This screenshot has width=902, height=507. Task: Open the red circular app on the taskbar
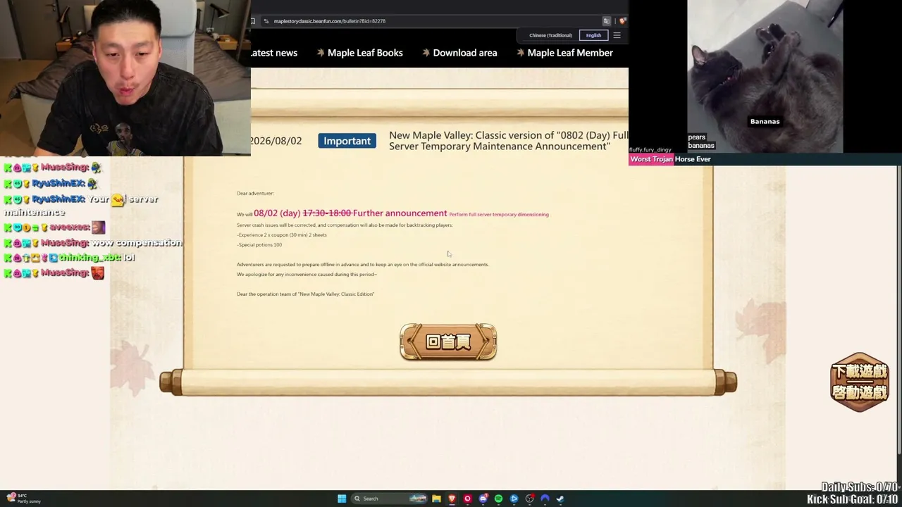coord(467,499)
